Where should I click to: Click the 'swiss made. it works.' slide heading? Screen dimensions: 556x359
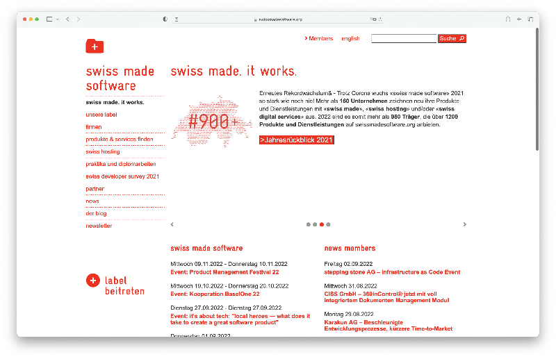pos(234,72)
